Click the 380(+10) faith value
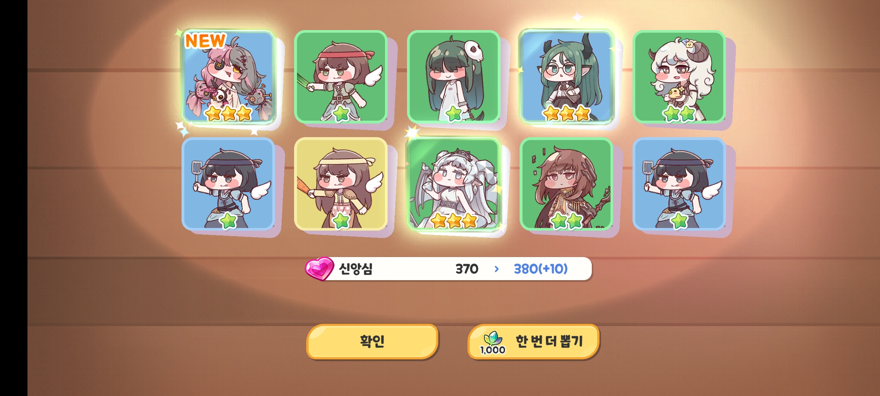Screen dimensions: 880x396 tap(540, 269)
